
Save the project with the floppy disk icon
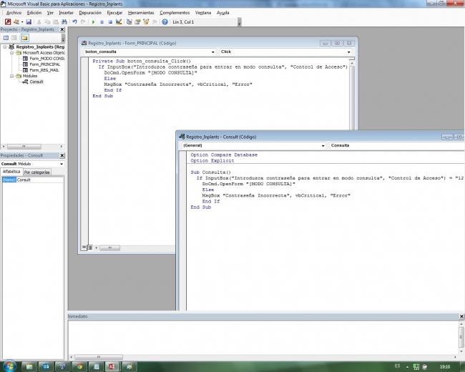click(x=29, y=21)
